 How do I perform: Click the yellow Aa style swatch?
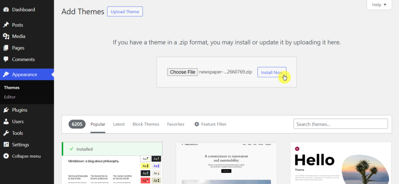[145, 166]
